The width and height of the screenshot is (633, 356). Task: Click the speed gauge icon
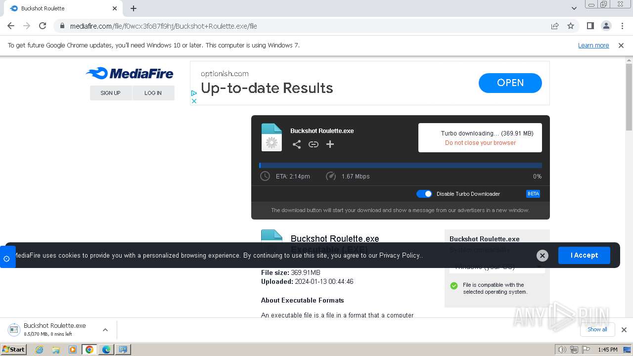(331, 176)
